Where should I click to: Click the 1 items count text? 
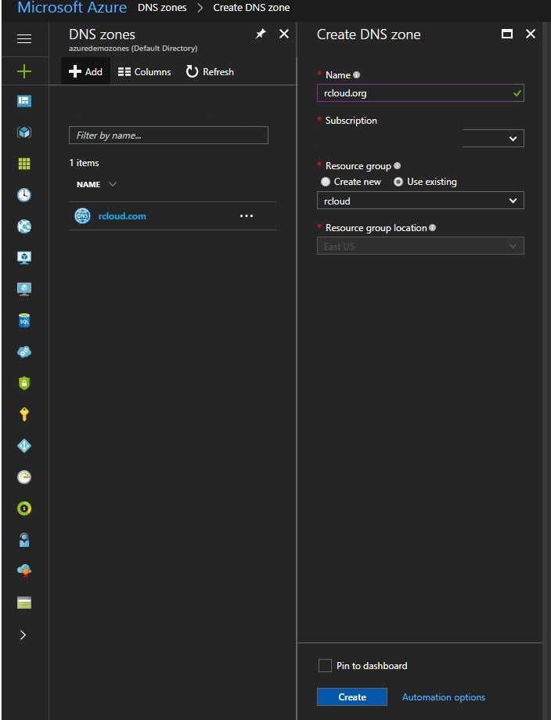[84, 162]
